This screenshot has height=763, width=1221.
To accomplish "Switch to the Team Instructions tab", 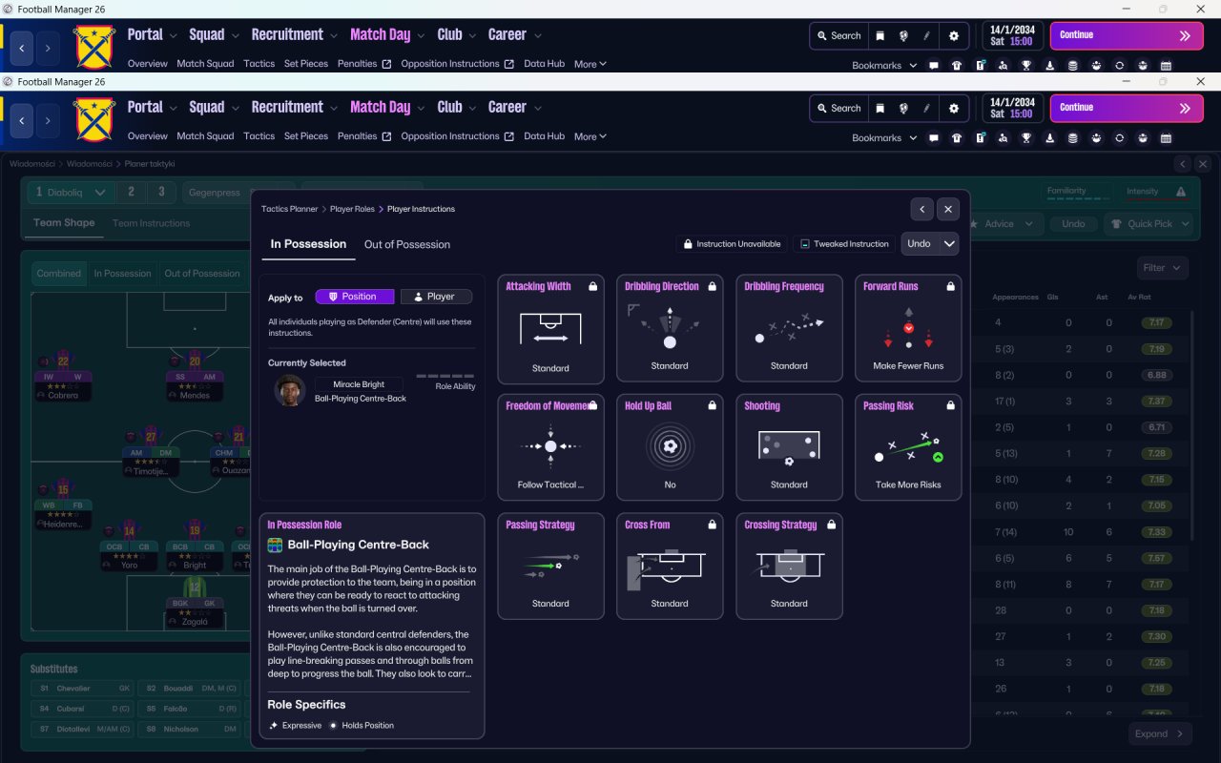I will tap(152, 223).
